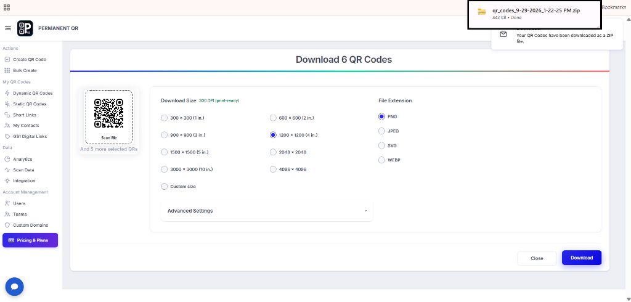Screen dimensions: 631x302
Task: Open My Contacts in sidebar
Action: (x=26, y=126)
